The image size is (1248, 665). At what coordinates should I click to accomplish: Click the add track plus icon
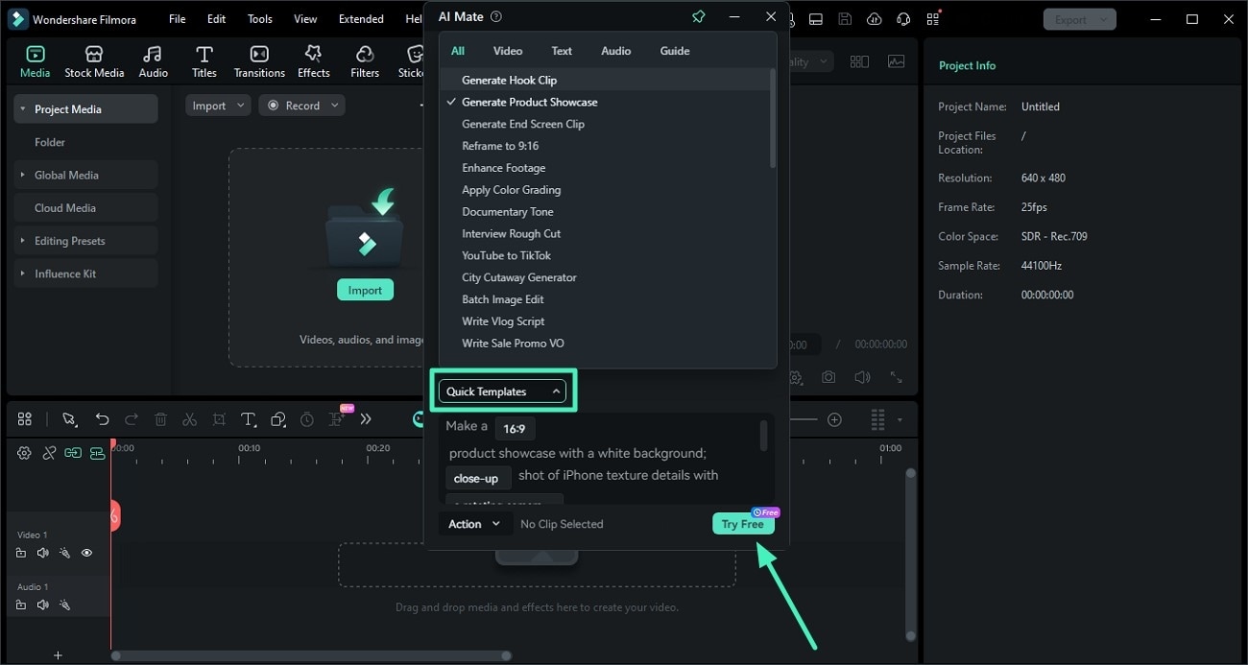pos(58,655)
